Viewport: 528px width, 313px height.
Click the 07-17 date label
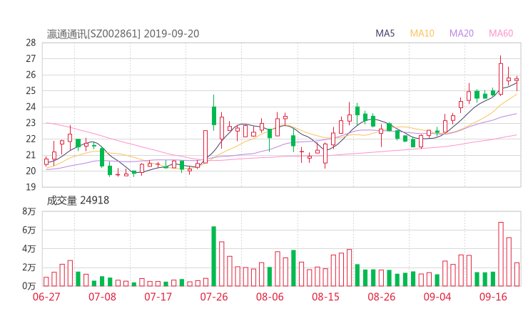[x=158, y=297]
